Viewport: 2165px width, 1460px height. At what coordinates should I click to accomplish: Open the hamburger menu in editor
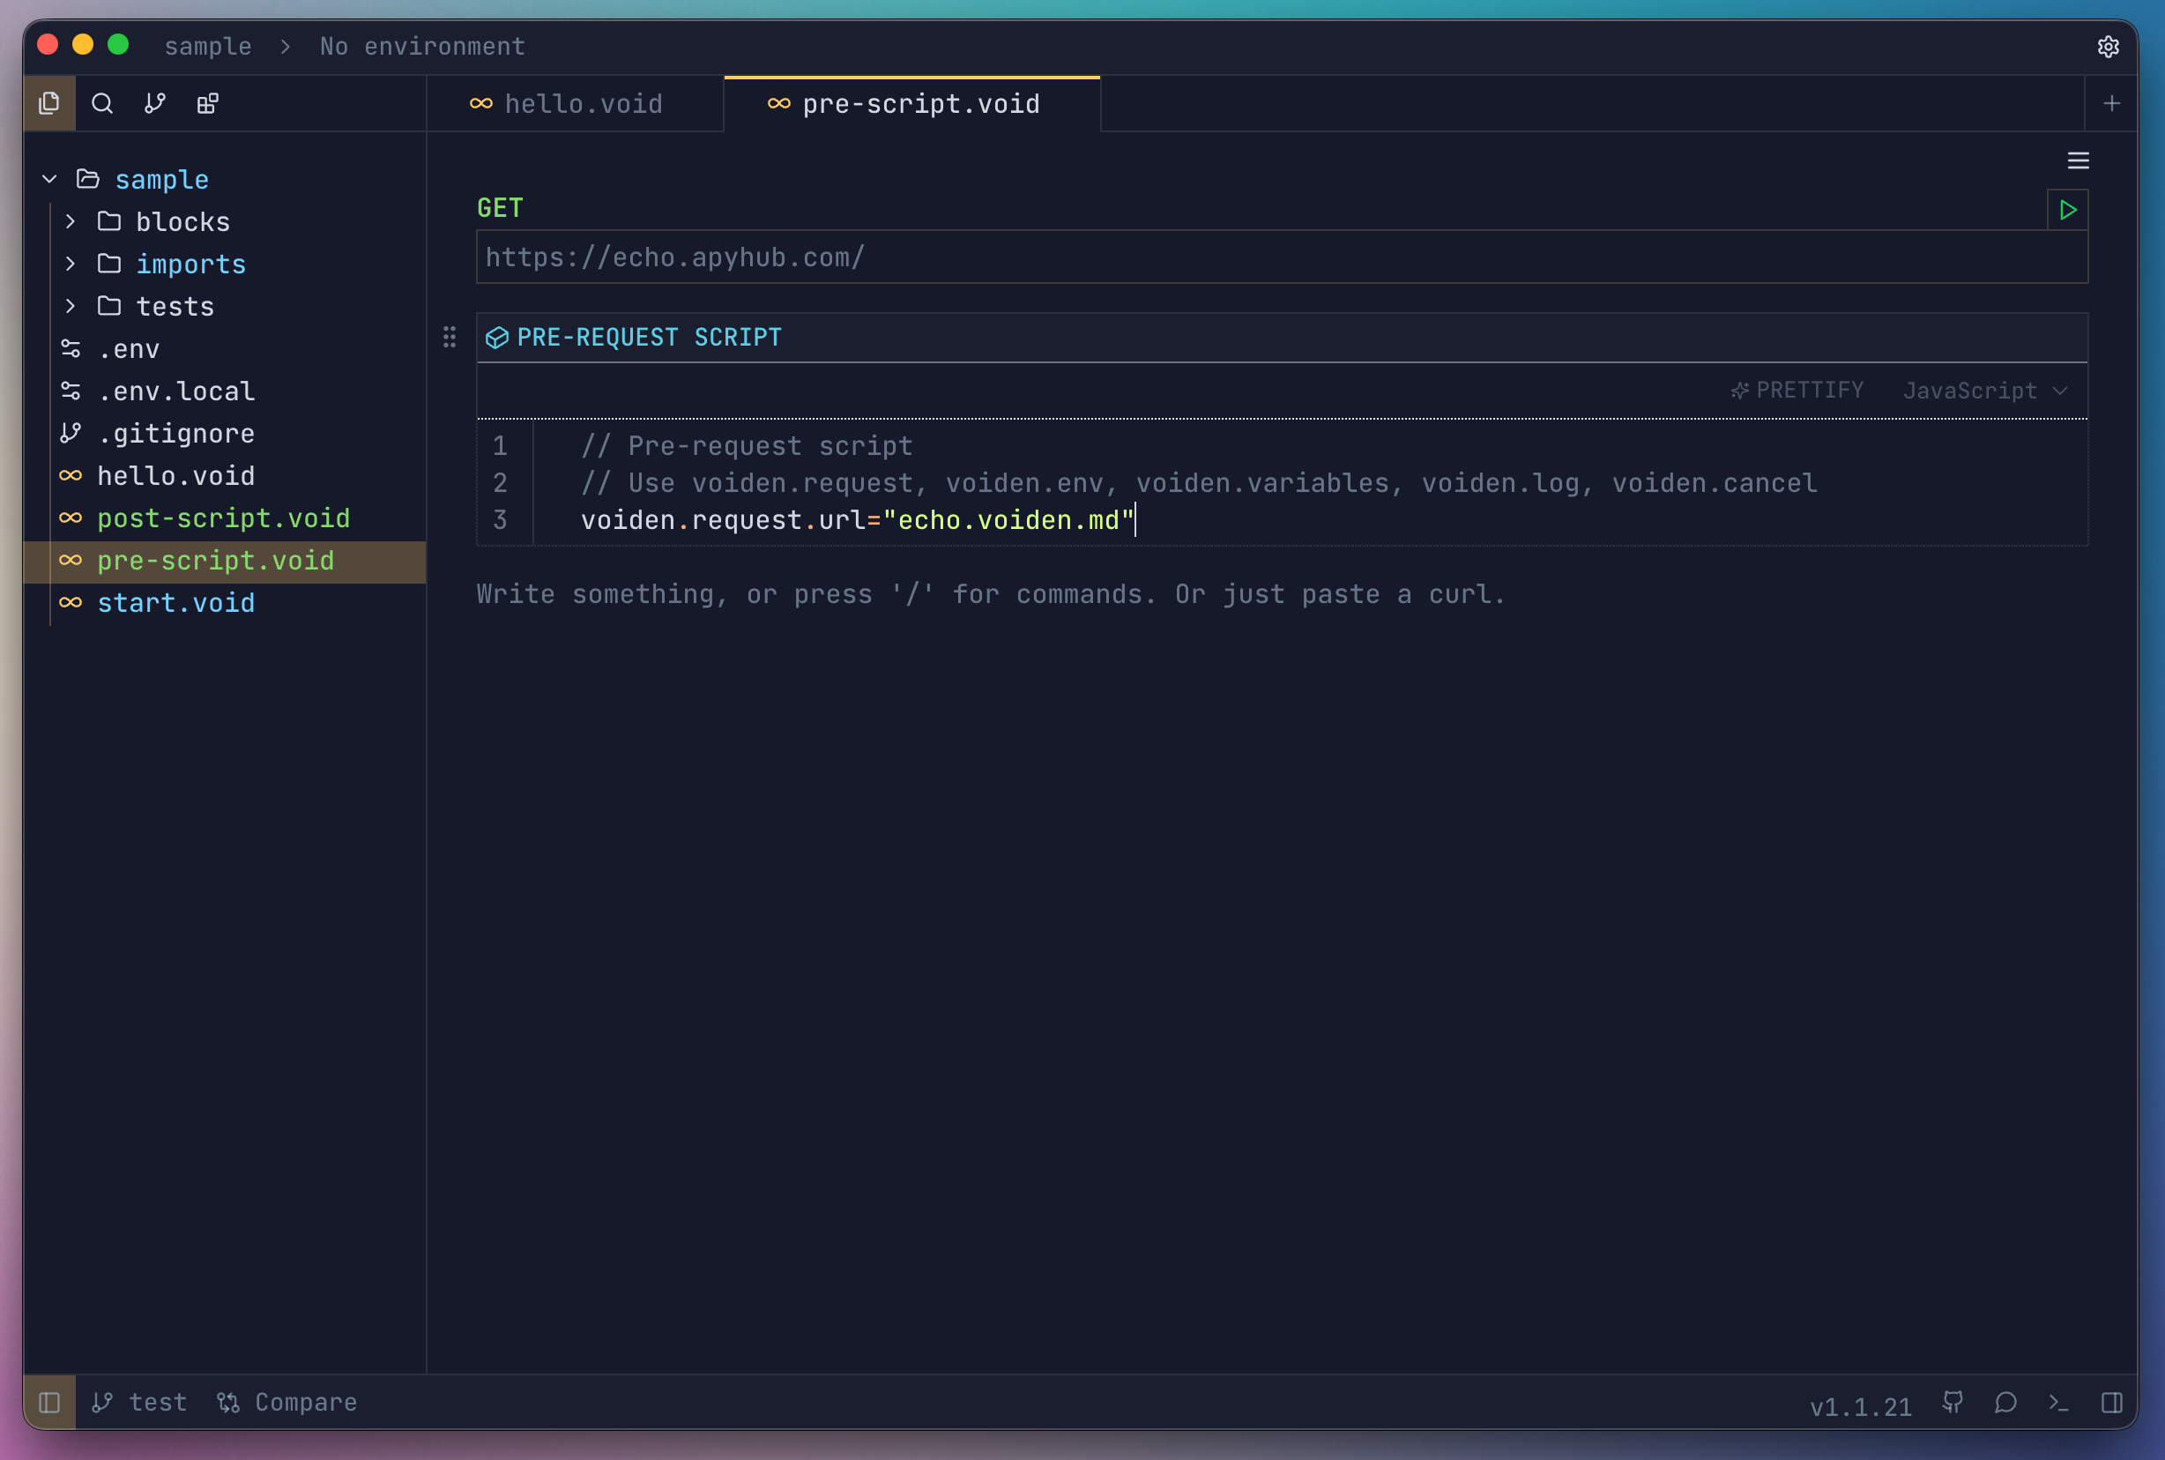coord(2078,161)
